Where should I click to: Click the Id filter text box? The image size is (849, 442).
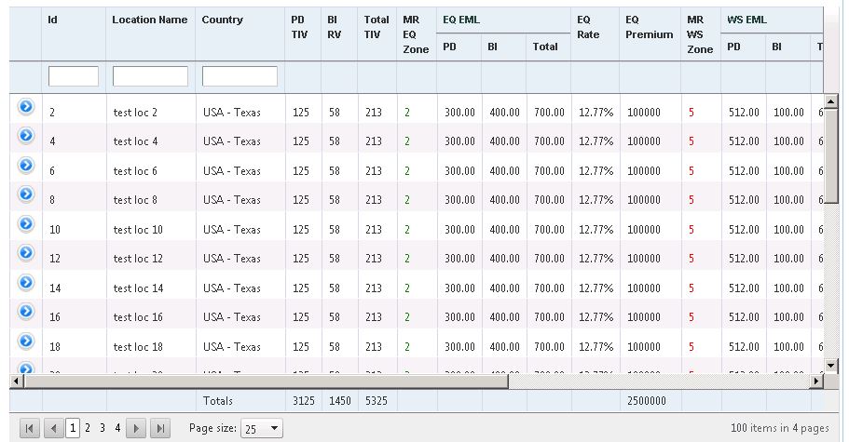click(x=74, y=76)
